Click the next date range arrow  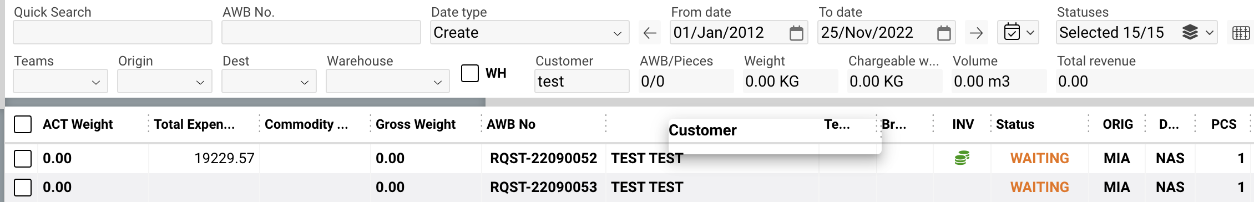point(976,33)
